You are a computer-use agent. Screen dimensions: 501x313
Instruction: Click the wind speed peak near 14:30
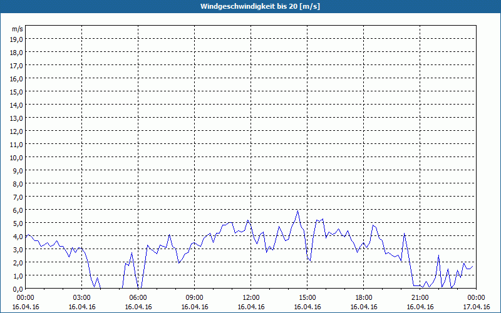297,211
